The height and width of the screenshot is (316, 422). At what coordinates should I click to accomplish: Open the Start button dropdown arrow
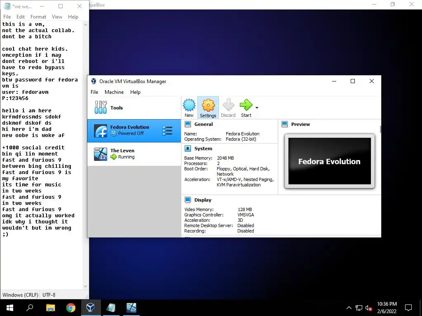click(x=257, y=108)
